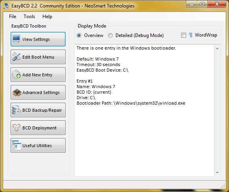Click the blue pilcrow WordWrap icon
This screenshot has width=229, height=192.
coord(191,35)
